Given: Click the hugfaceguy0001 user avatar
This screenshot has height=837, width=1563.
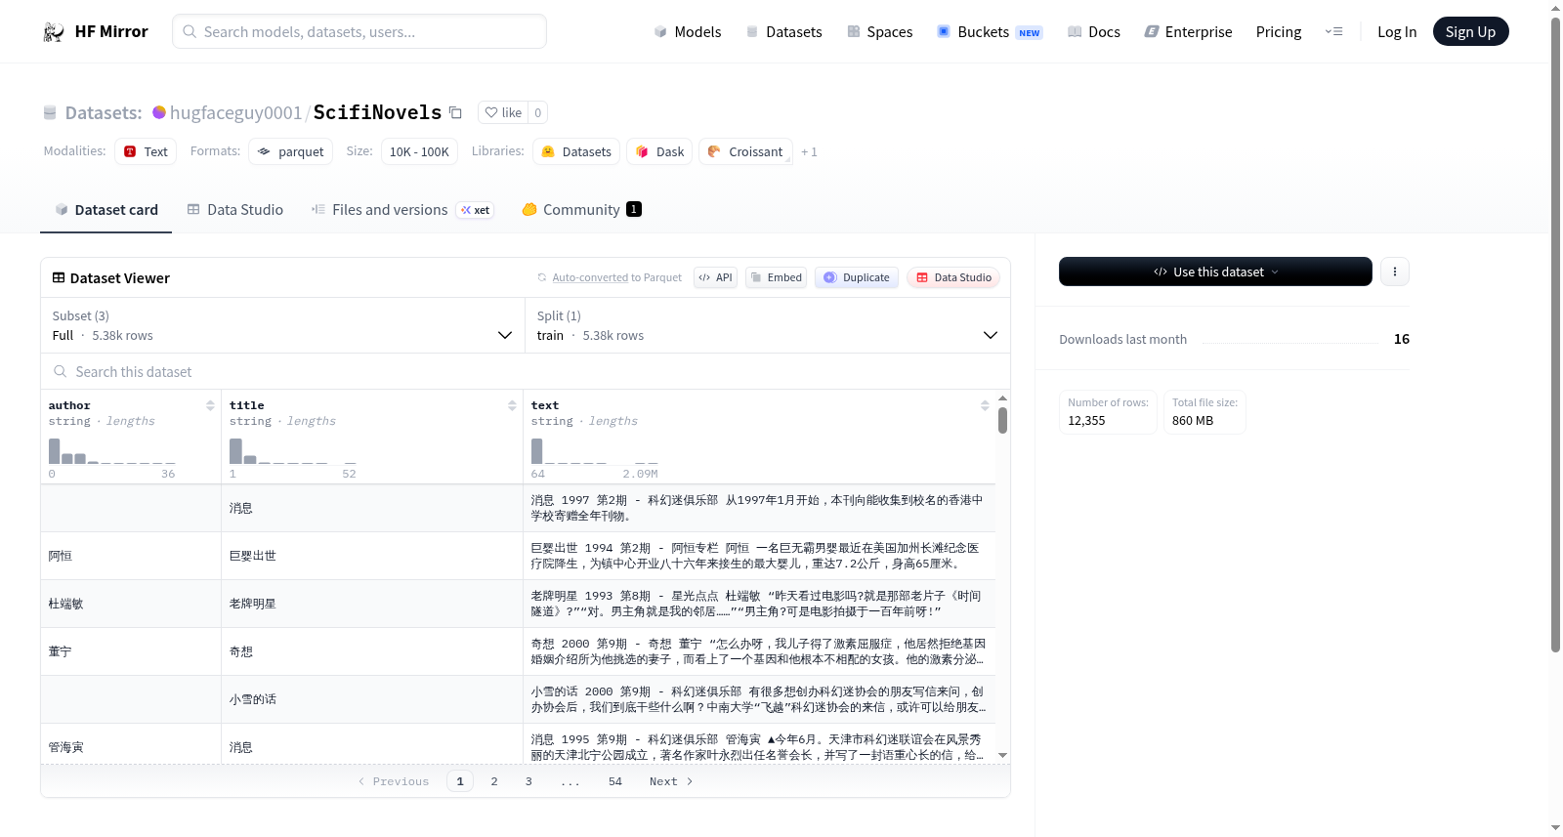Looking at the screenshot, I should pos(159,112).
